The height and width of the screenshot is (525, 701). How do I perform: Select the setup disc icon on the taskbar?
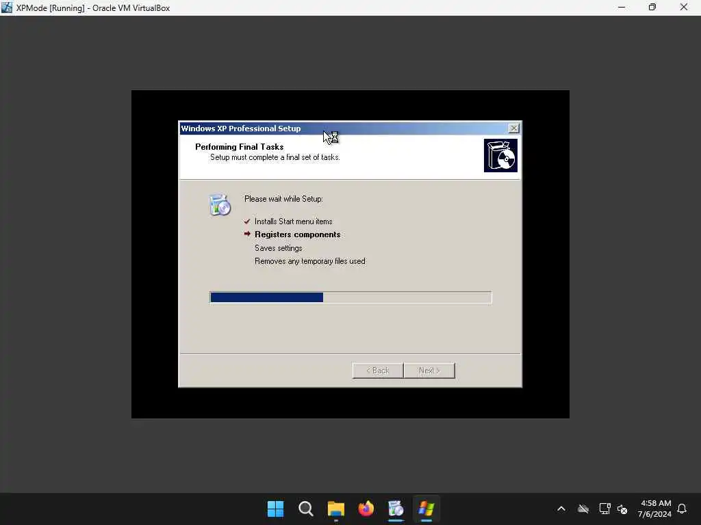click(396, 509)
